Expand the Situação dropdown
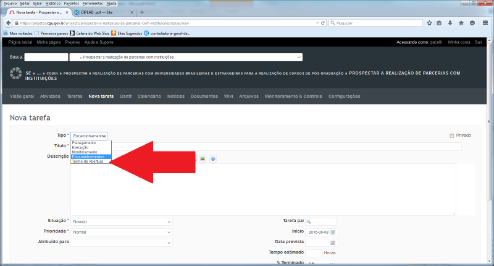This screenshot has width=494, height=266. tap(121, 221)
